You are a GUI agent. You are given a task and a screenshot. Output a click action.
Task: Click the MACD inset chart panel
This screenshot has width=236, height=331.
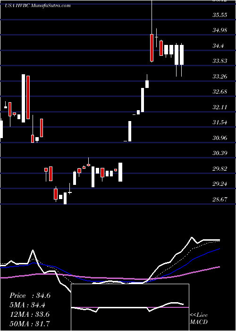tap(130, 307)
